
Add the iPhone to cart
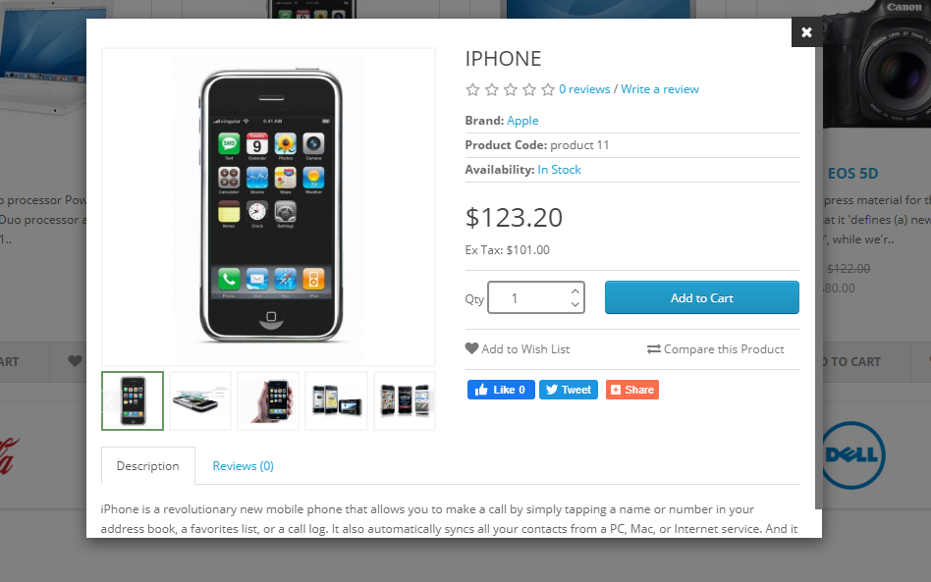[x=702, y=297]
